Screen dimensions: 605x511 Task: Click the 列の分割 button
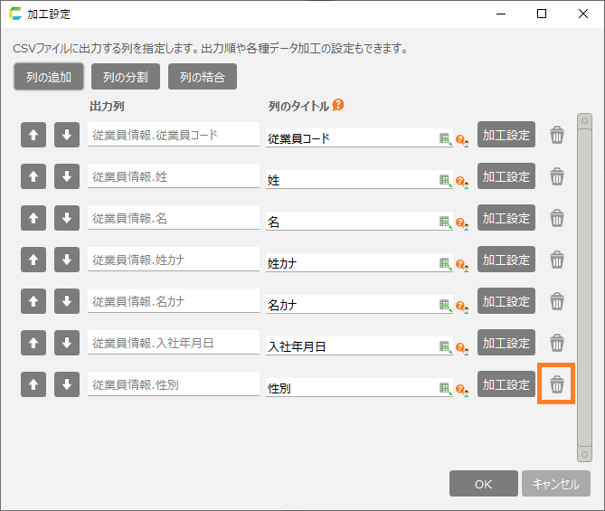126,77
